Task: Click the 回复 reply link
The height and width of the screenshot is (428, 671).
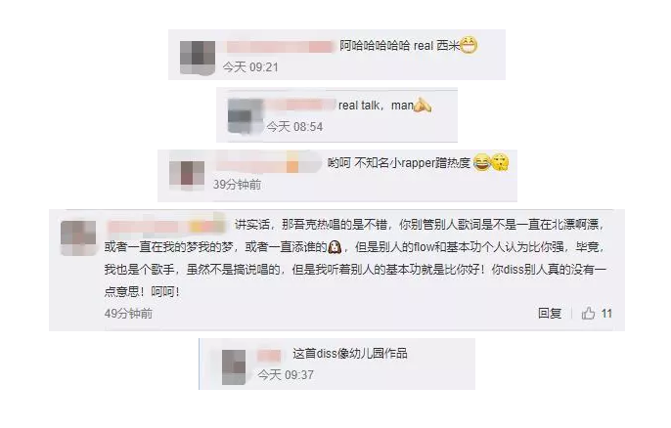Action: pyautogui.click(x=550, y=314)
